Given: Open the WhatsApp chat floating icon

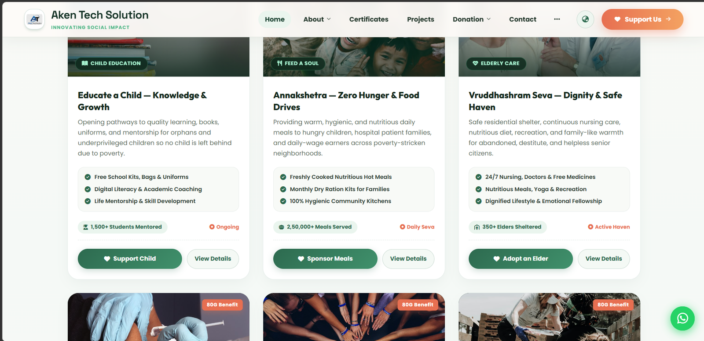Looking at the screenshot, I should (682, 318).
